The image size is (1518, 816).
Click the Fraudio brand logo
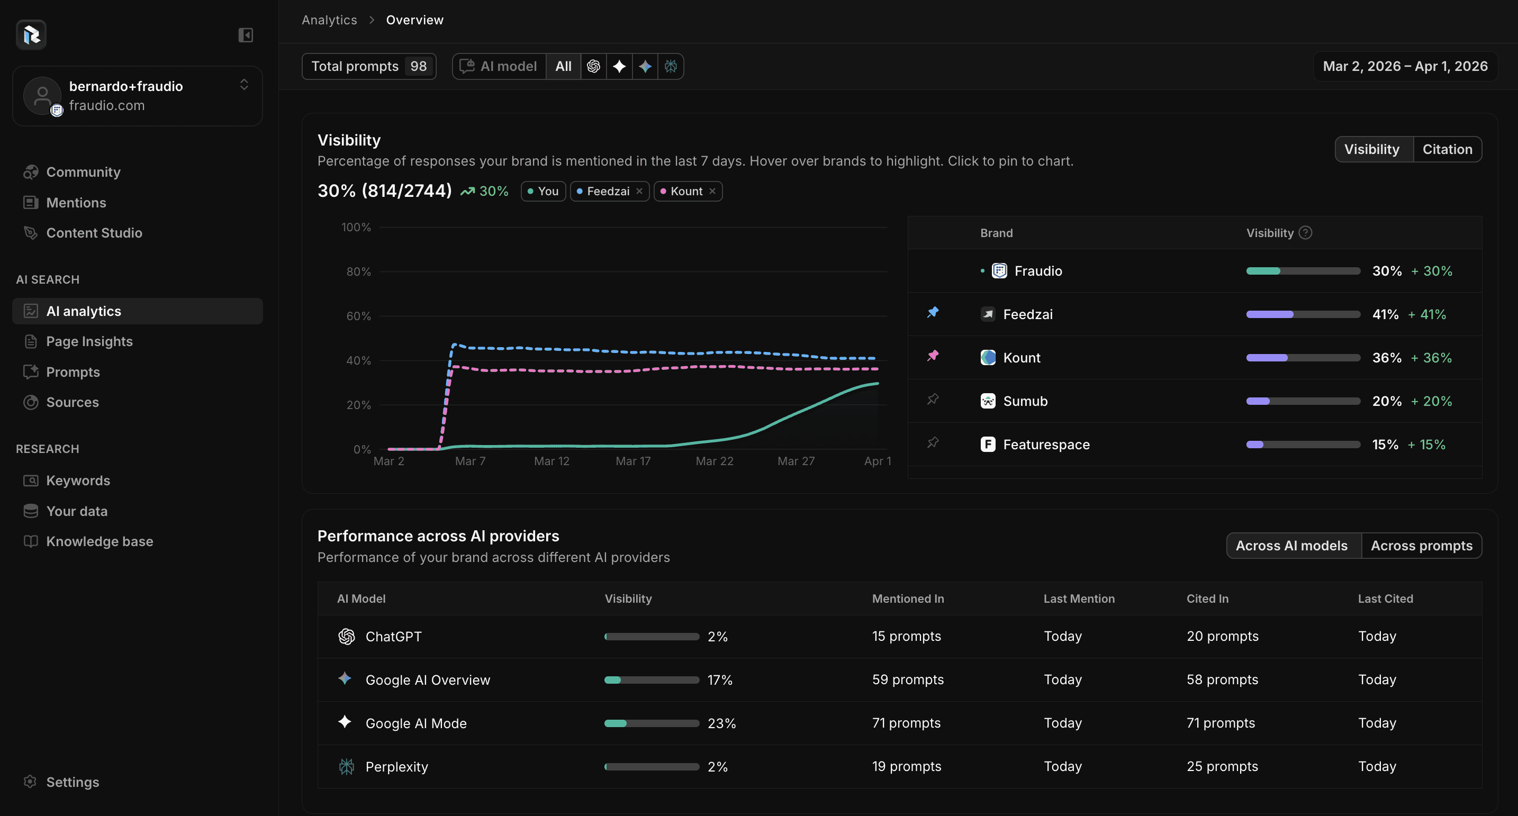pyautogui.click(x=999, y=271)
